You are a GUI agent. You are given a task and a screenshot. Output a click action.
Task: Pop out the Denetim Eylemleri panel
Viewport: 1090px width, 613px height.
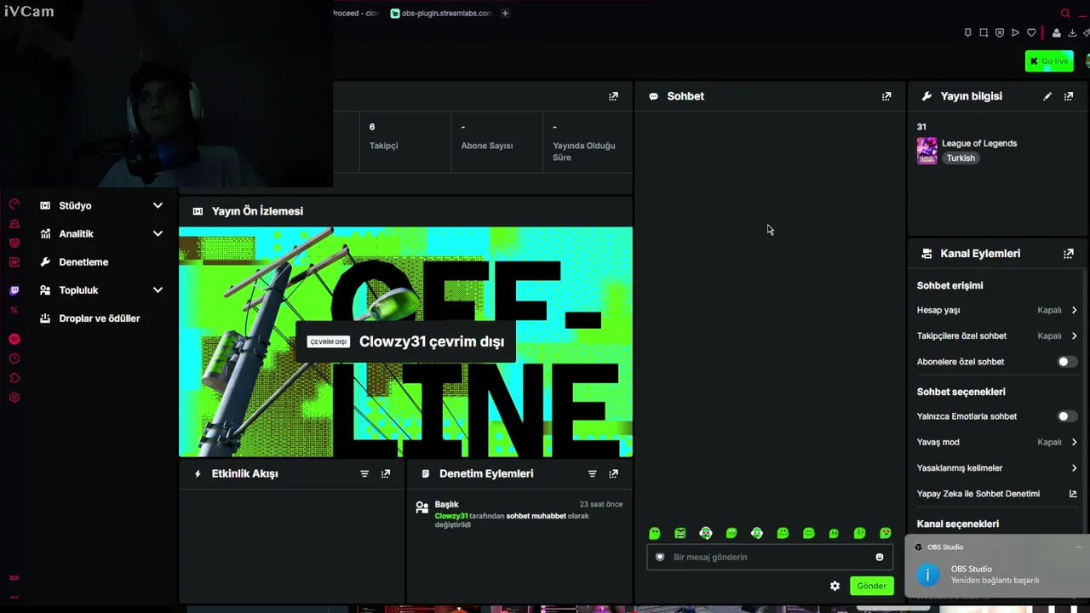coord(614,473)
